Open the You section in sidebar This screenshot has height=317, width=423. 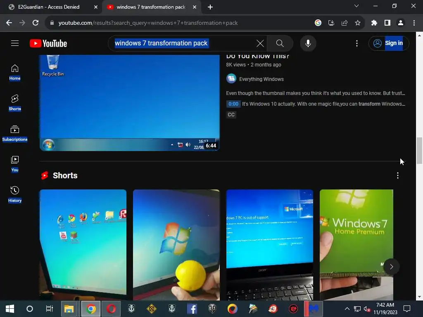click(x=15, y=164)
